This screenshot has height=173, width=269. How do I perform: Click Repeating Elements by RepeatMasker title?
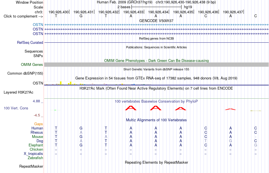tap(157, 162)
